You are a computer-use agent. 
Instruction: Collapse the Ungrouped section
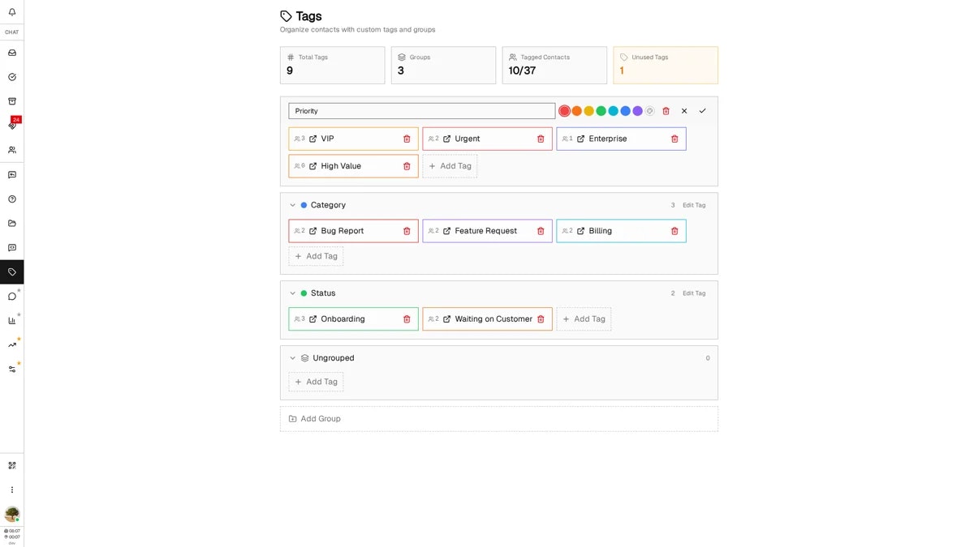point(292,357)
